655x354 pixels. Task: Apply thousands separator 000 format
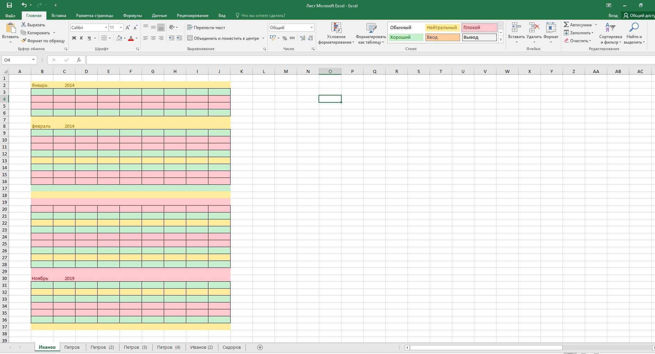[292, 38]
